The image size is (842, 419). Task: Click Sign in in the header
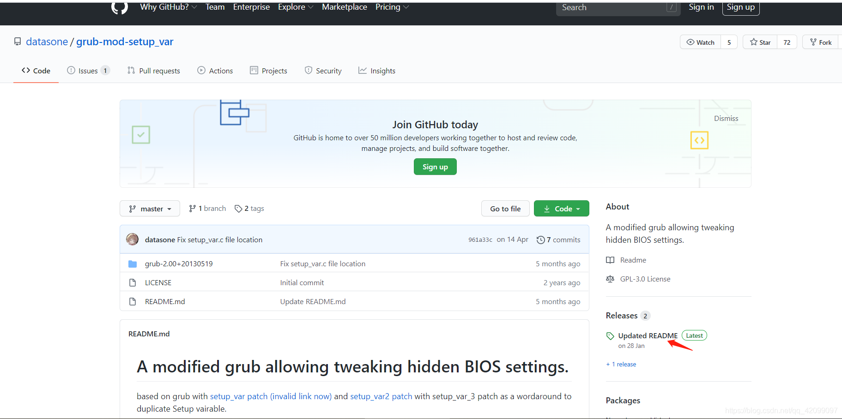tap(701, 7)
